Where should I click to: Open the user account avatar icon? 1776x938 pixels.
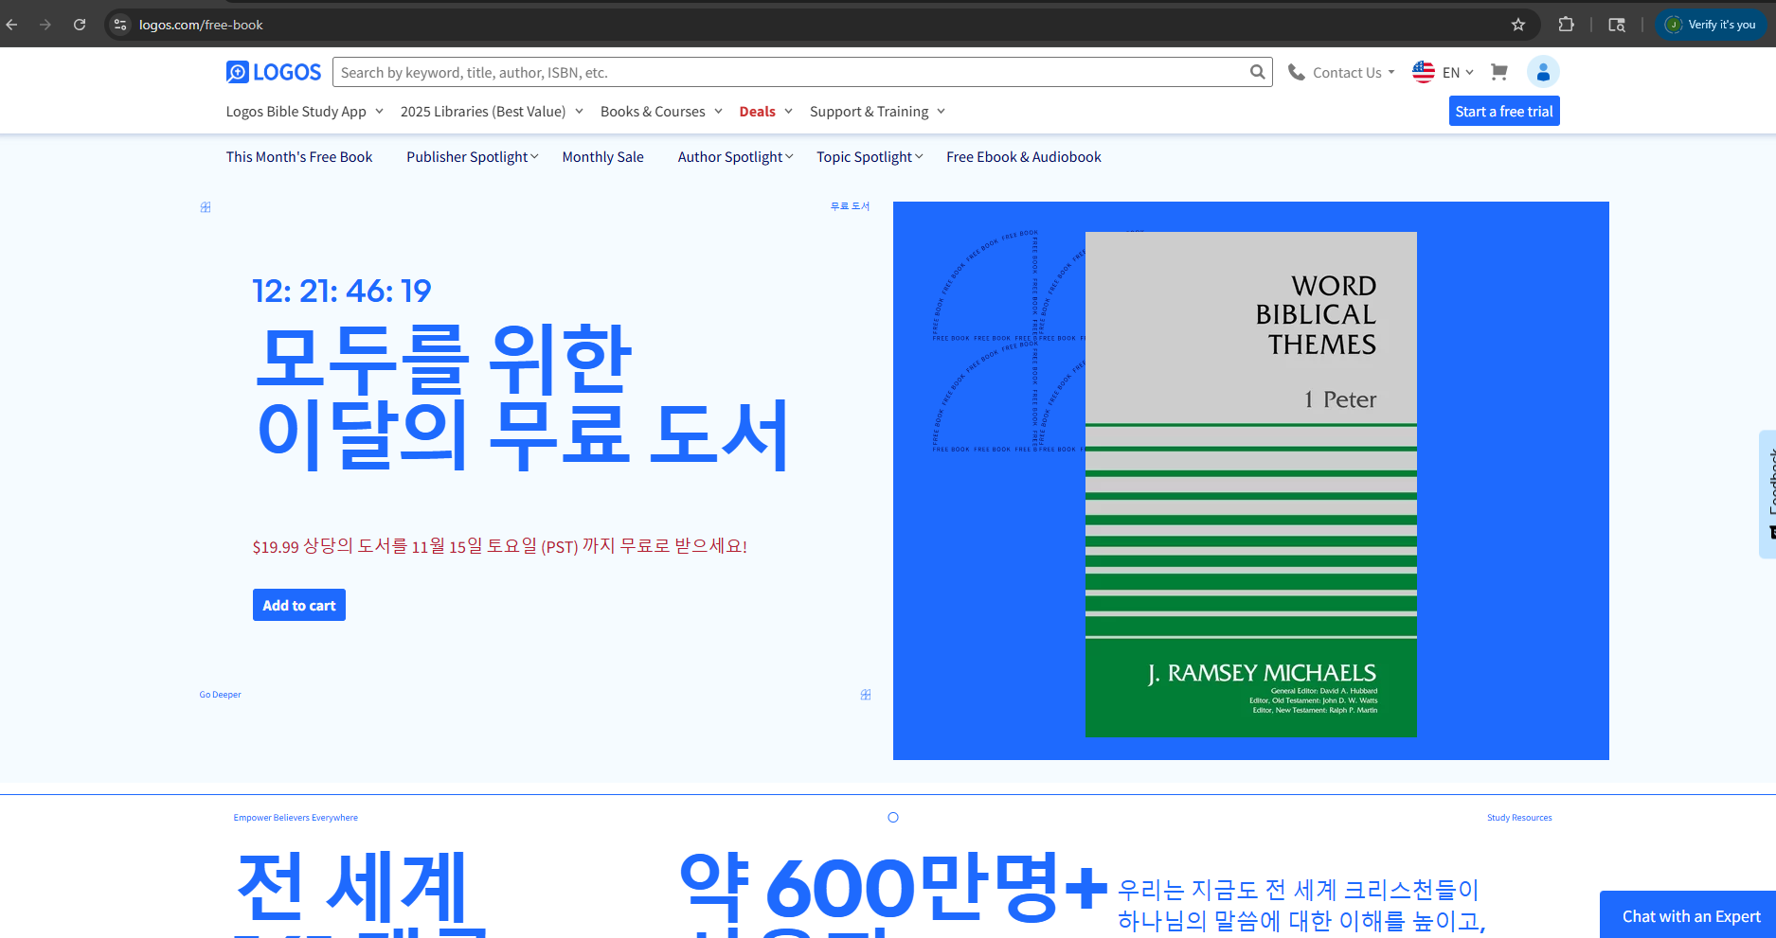click(1543, 72)
